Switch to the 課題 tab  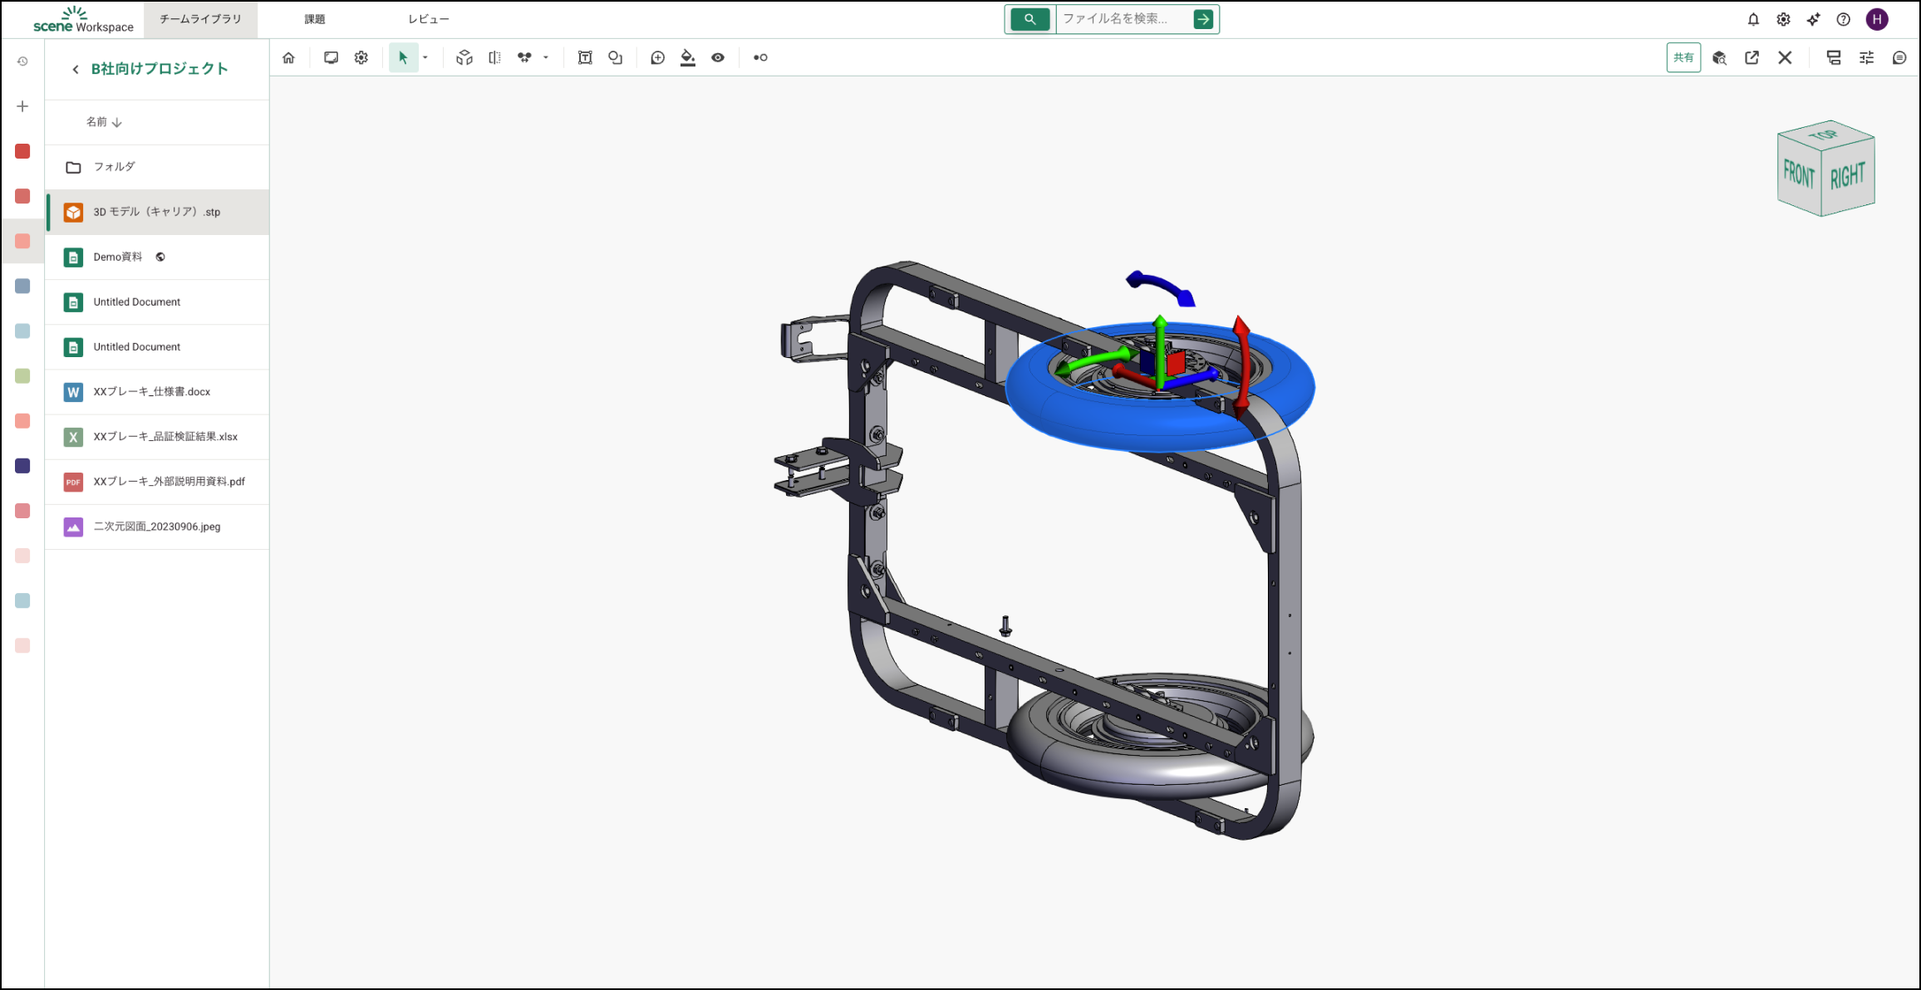point(314,19)
